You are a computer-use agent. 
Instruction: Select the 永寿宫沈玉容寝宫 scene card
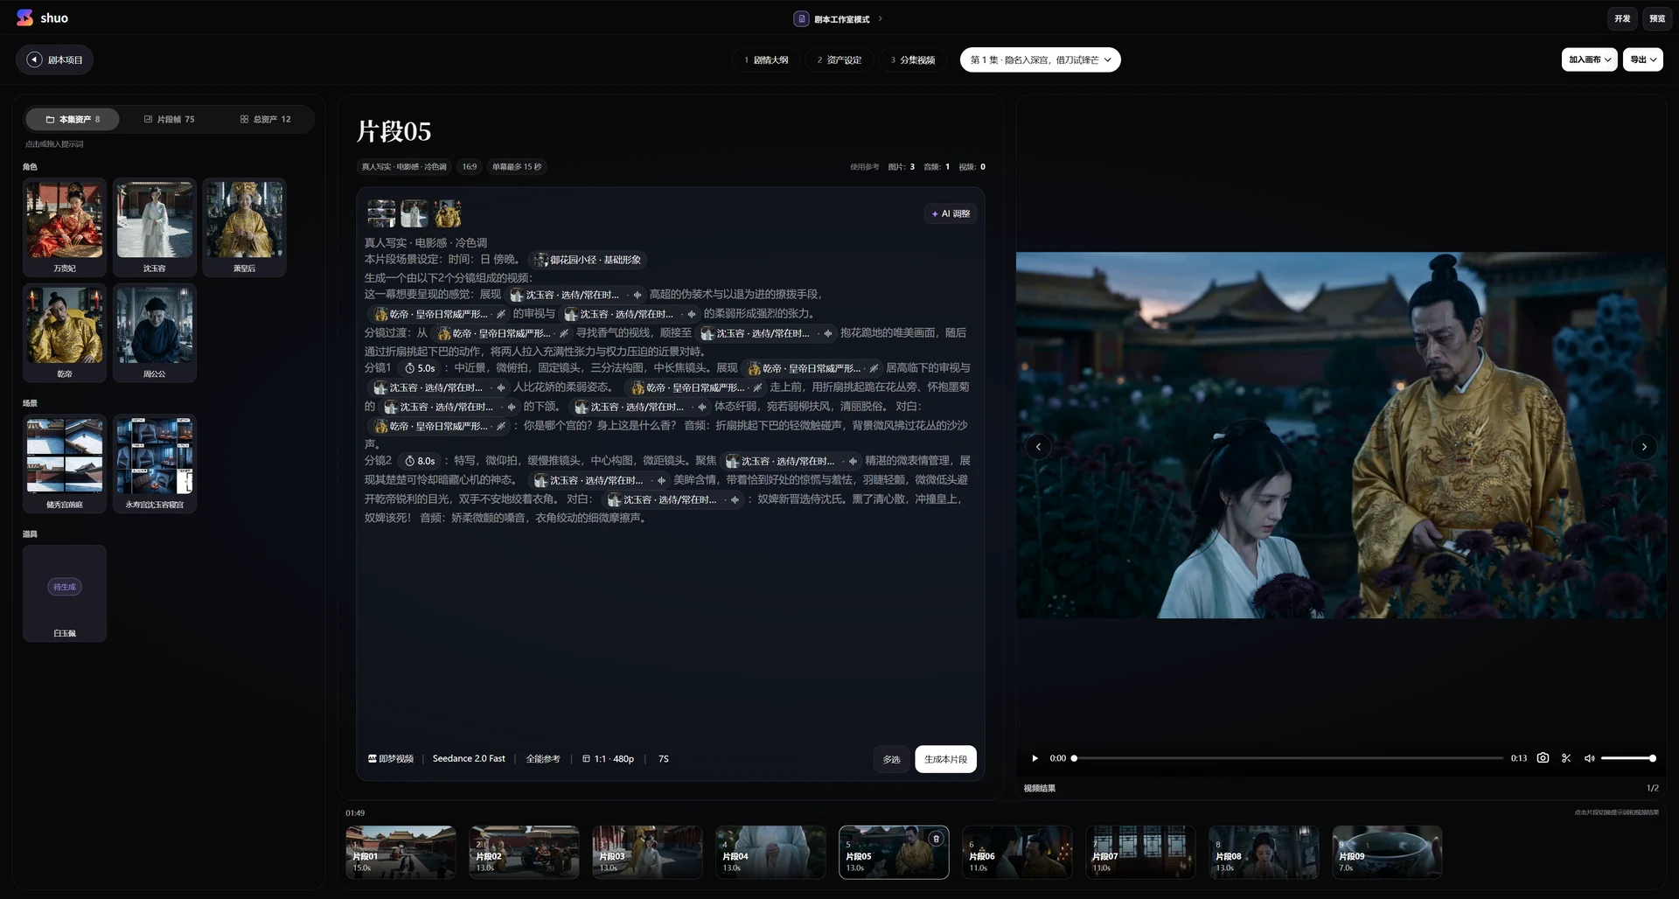155,463
